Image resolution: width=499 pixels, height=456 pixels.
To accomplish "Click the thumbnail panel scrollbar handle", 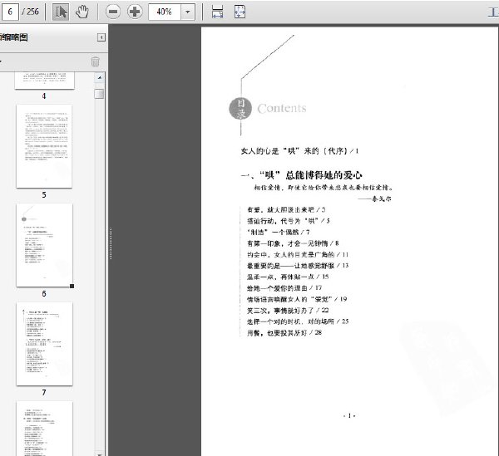I will 99,93.
